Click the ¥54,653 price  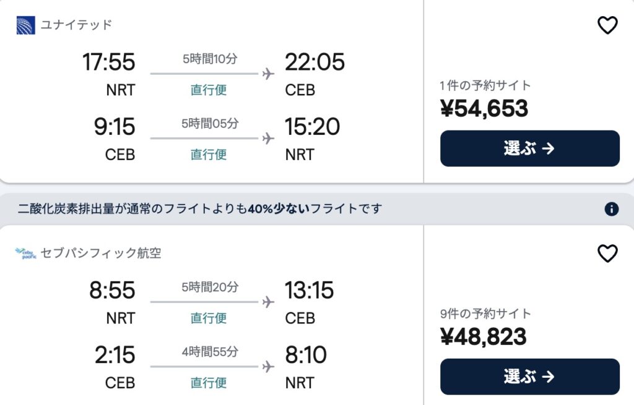click(x=484, y=109)
